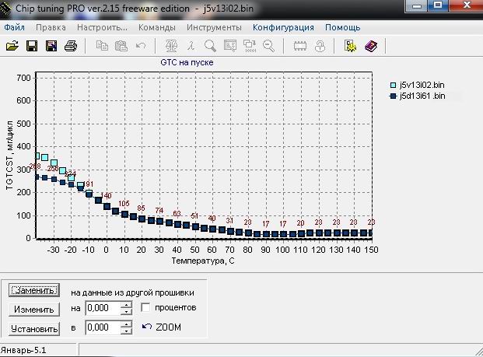The height and width of the screenshot is (357, 483).
Task: Increase the 'на' value with up arrow
Action: tap(127, 305)
